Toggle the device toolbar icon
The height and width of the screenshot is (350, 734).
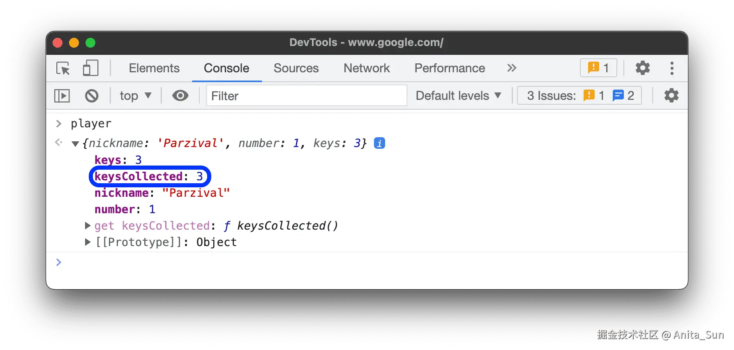pyautogui.click(x=90, y=68)
